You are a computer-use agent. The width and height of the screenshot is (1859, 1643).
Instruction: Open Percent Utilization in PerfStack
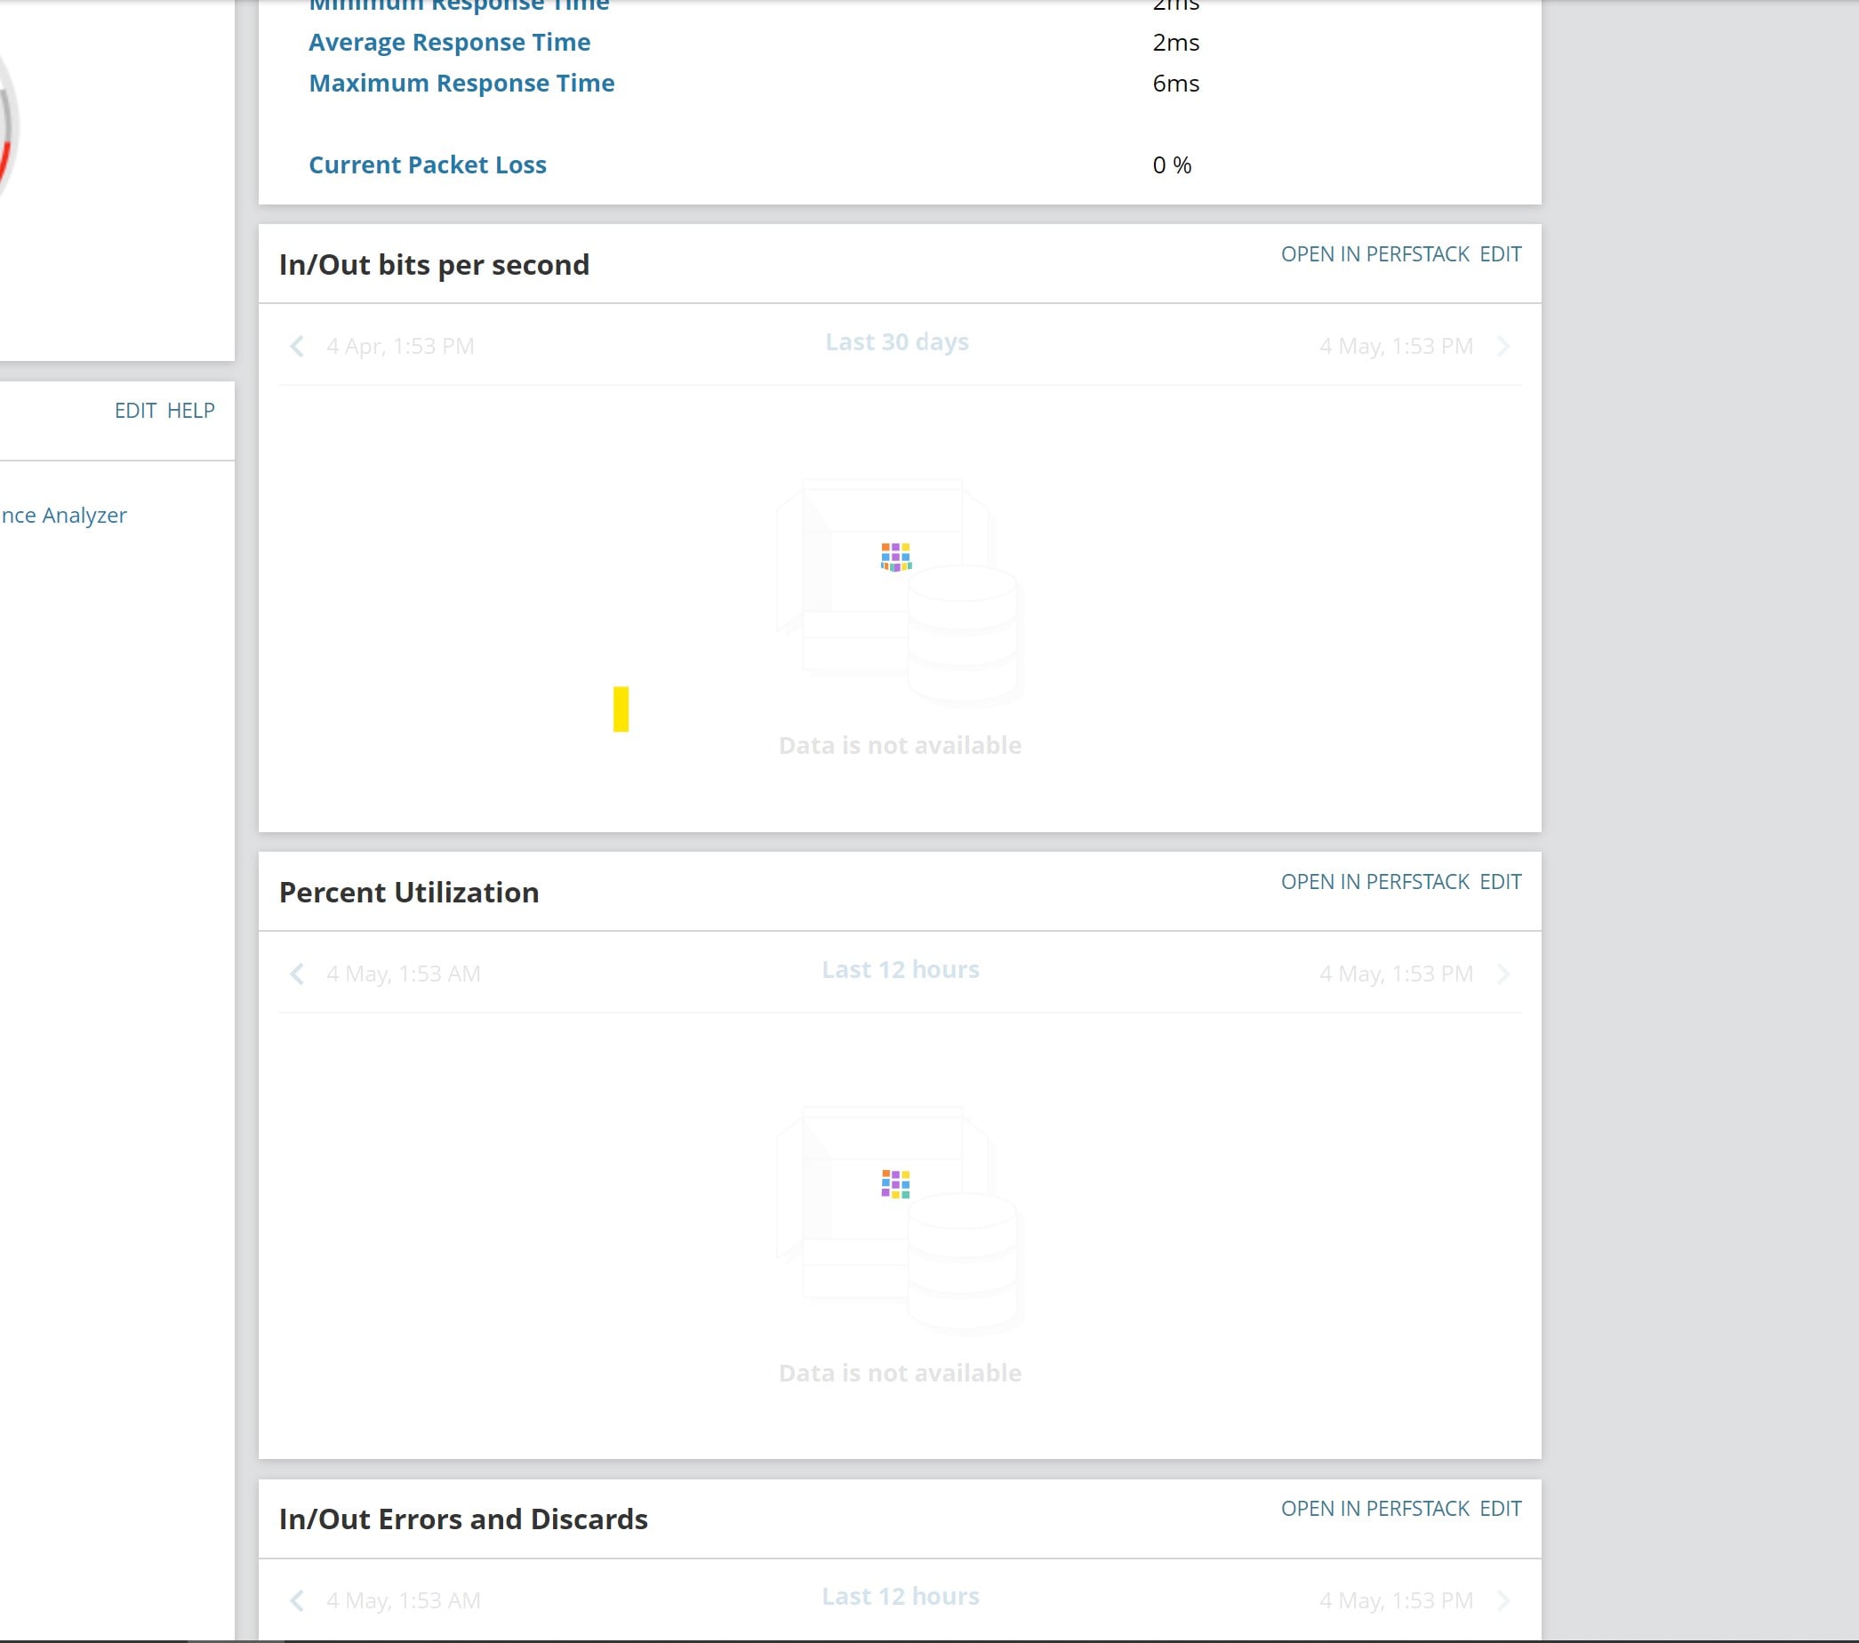1374,882
